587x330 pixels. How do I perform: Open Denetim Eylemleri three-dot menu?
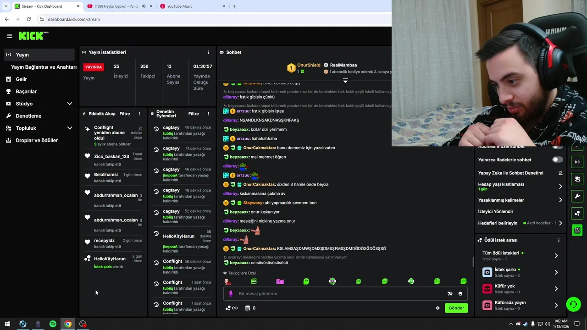(x=208, y=114)
